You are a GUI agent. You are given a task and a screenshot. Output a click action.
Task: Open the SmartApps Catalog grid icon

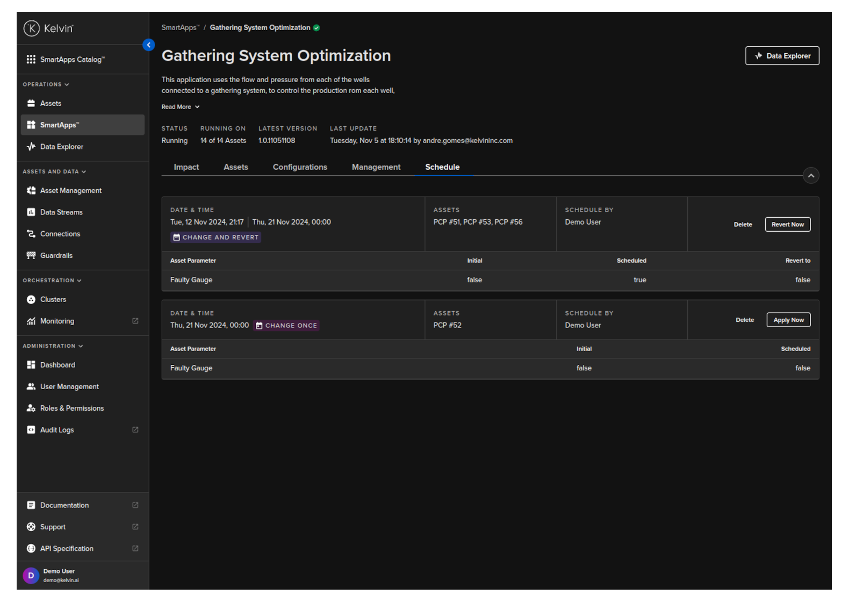tap(31, 60)
